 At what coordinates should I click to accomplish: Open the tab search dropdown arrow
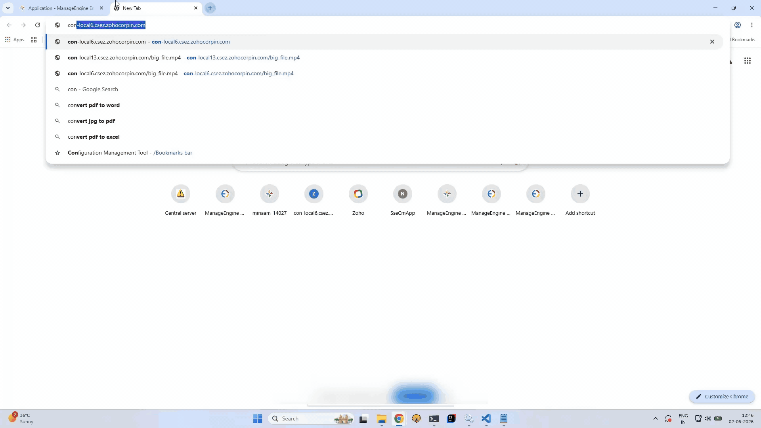click(8, 8)
